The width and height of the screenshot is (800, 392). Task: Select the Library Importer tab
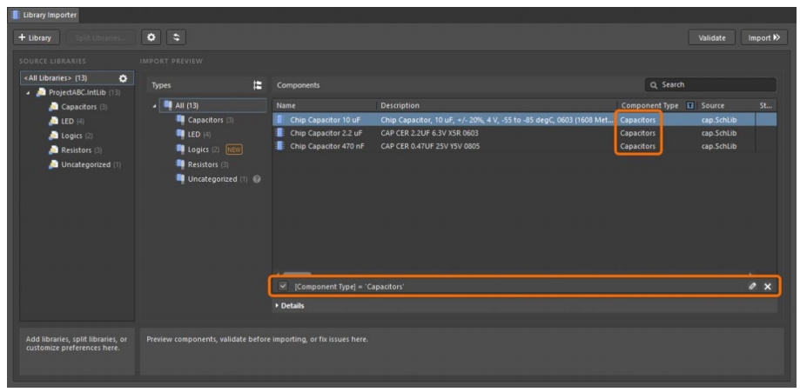pyautogui.click(x=44, y=16)
